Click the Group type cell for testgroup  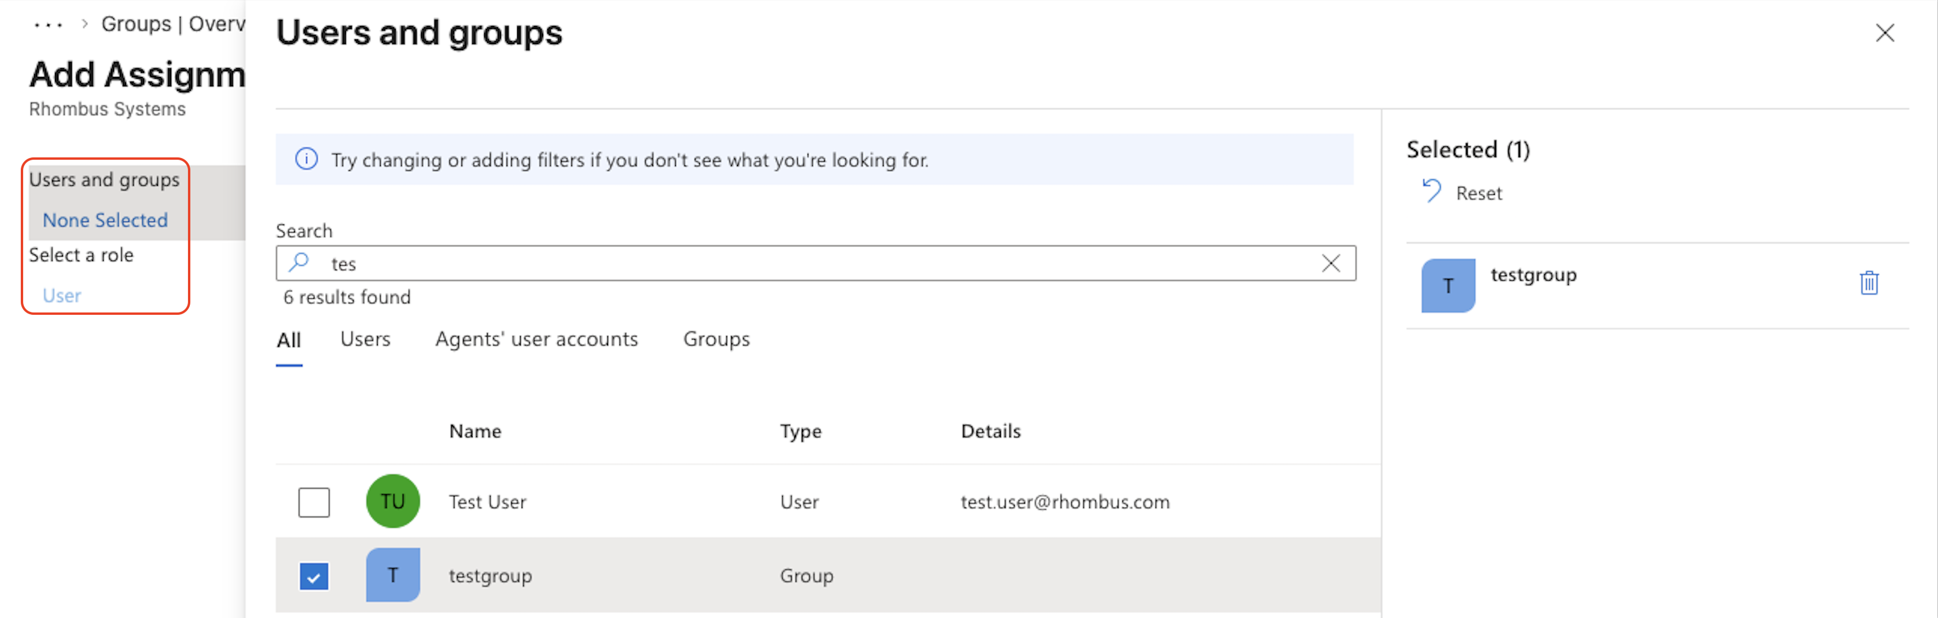click(806, 575)
